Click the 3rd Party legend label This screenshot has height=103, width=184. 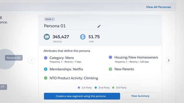tap(121, 88)
